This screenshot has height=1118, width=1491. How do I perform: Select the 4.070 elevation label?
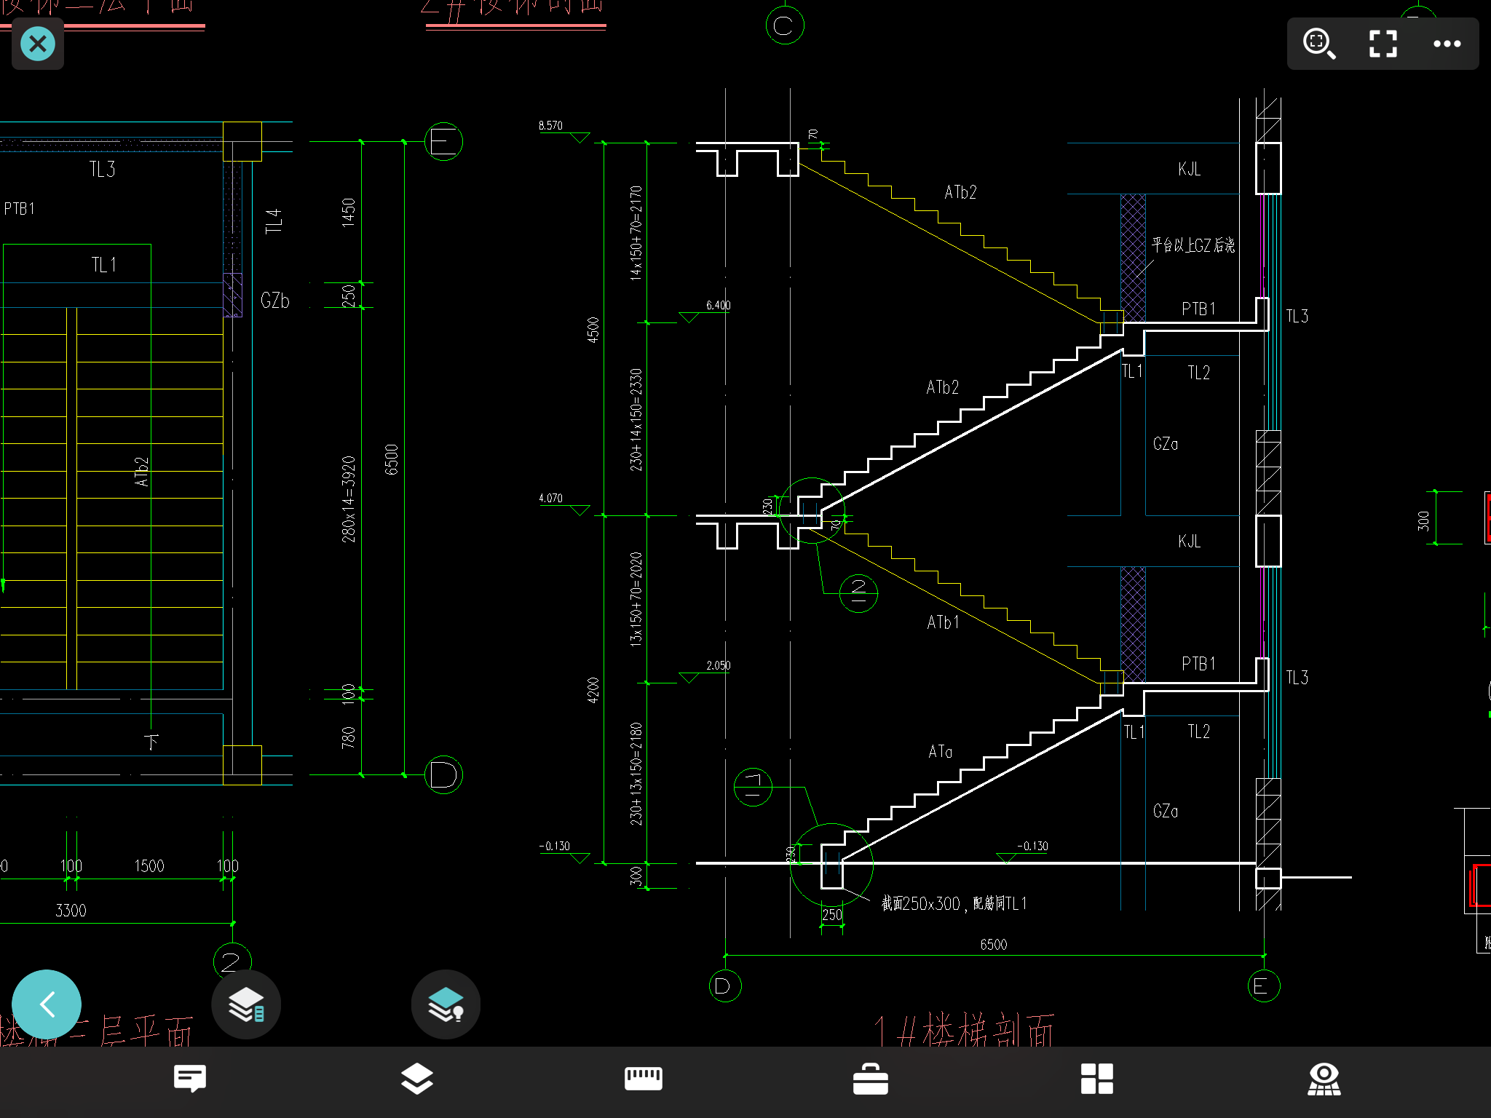coord(550,498)
